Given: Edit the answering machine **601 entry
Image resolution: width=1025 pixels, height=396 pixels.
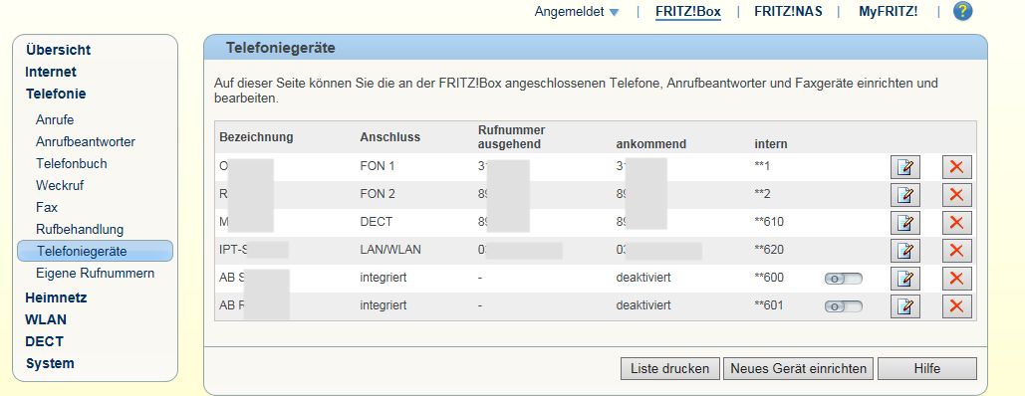Looking at the screenshot, I should tap(904, 305).
